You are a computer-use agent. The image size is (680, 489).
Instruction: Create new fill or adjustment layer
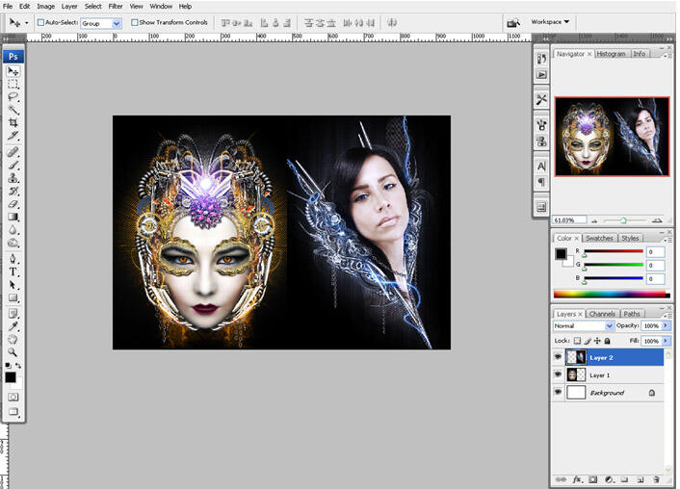coord(609,479)
